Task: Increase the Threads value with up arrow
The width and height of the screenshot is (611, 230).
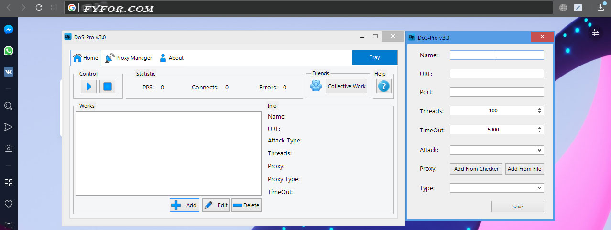Action: (x=540, y=109)
